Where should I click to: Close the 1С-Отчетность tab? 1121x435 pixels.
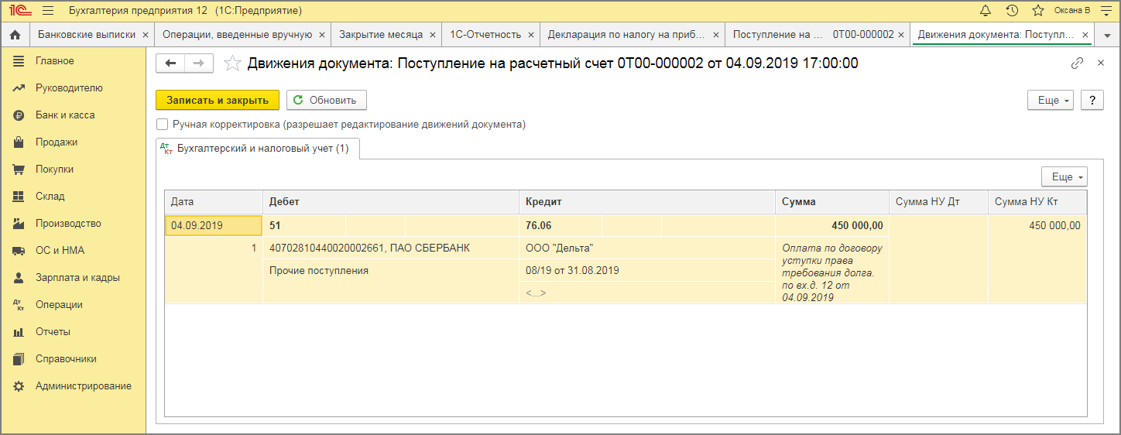(x=531, y=35)
